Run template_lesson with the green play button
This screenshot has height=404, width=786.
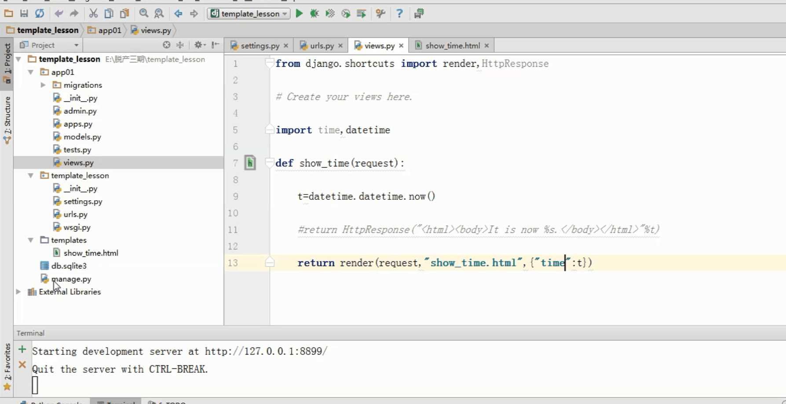tap(299, 14)
